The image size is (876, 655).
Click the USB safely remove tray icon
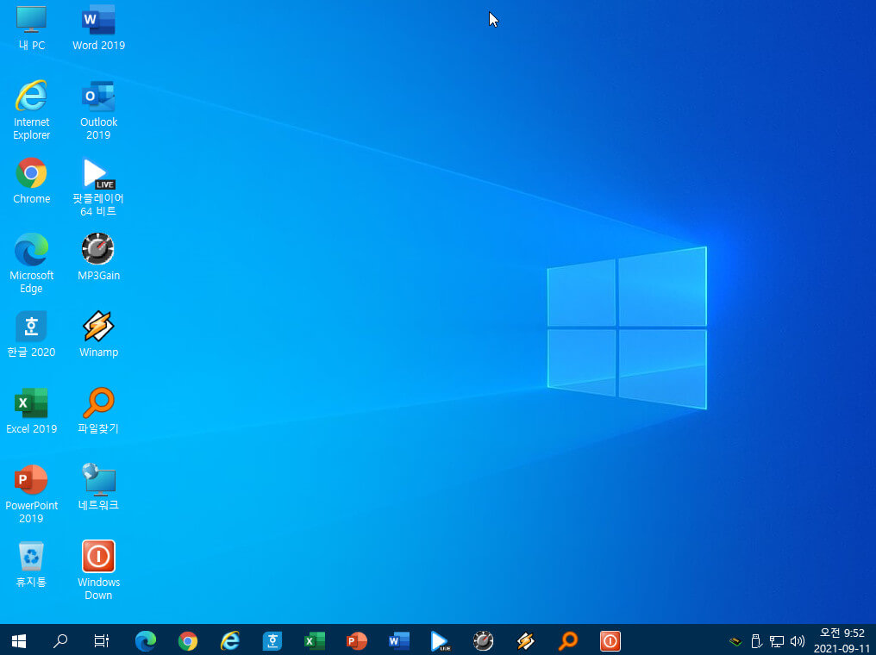pos(756,641)
